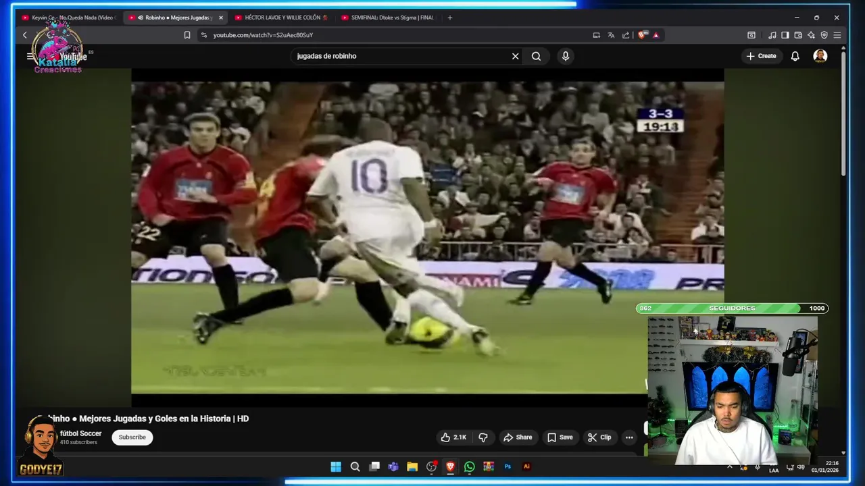Clear the YouTube search box with X
This screenshot has width=865, height=486.
tap(515, 56)
